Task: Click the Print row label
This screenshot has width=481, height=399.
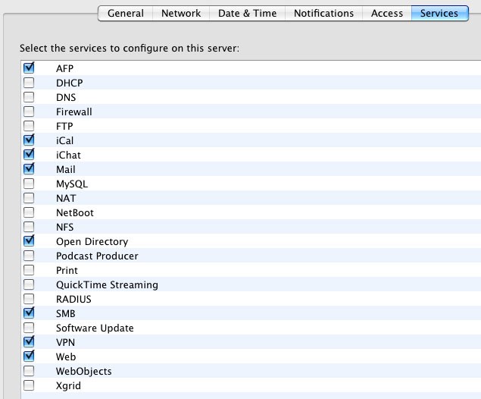Action: [67, 271]
